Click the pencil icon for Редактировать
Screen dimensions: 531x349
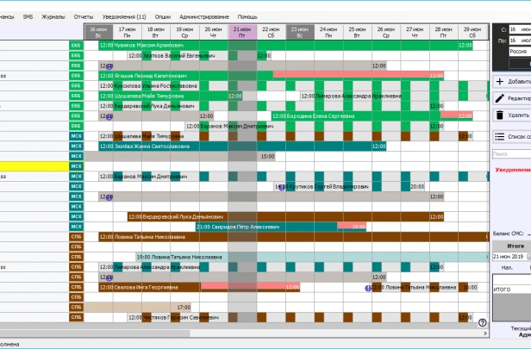[x=500, y=98]
